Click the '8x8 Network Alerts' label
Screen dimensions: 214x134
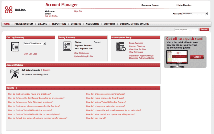coord(31,70)
